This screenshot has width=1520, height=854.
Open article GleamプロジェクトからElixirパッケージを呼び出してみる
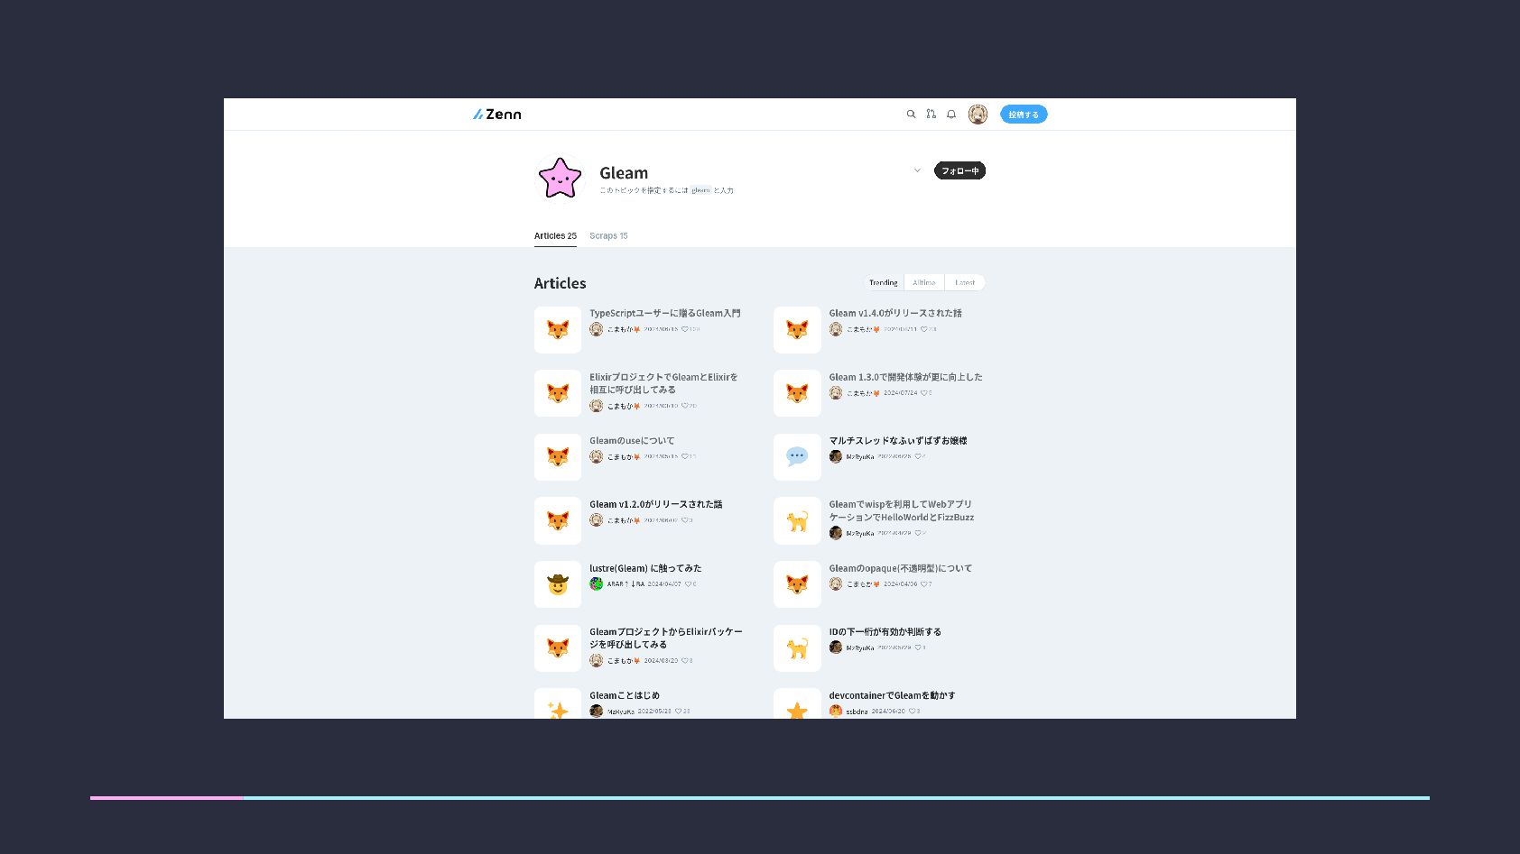(x=666, y=638)
